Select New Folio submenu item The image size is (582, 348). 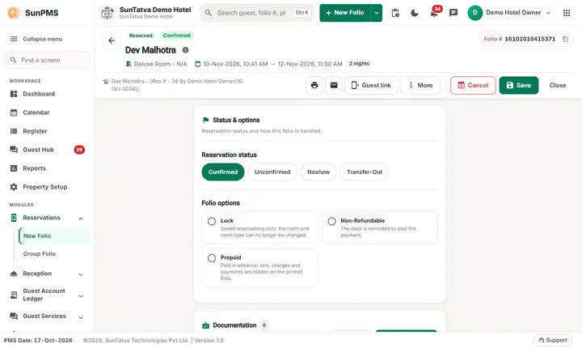54,236
